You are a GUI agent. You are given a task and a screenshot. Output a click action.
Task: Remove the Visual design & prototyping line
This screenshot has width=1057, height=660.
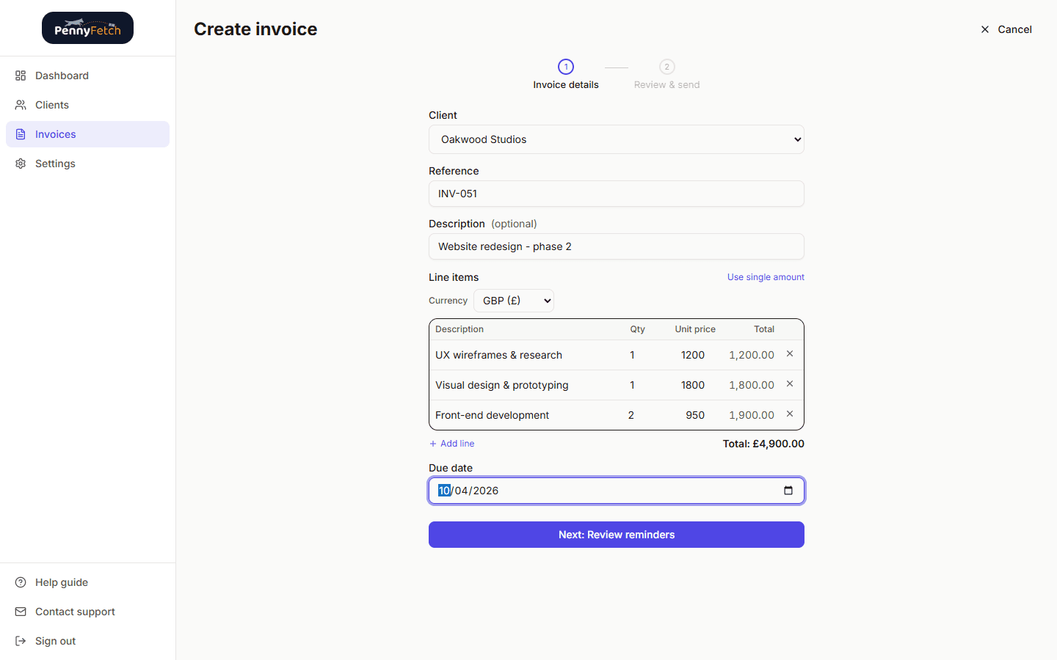(789, 384)
